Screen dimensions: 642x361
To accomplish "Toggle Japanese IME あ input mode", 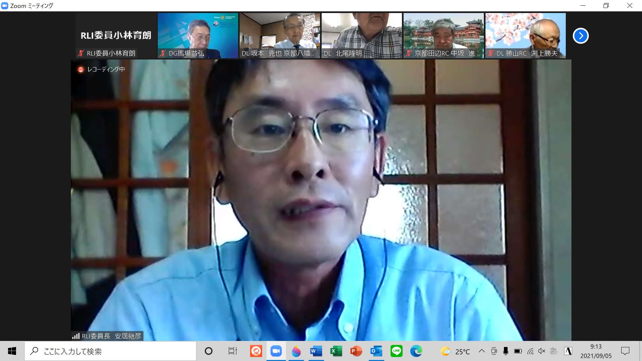I will pyautogui.click(x=553, y=351).
